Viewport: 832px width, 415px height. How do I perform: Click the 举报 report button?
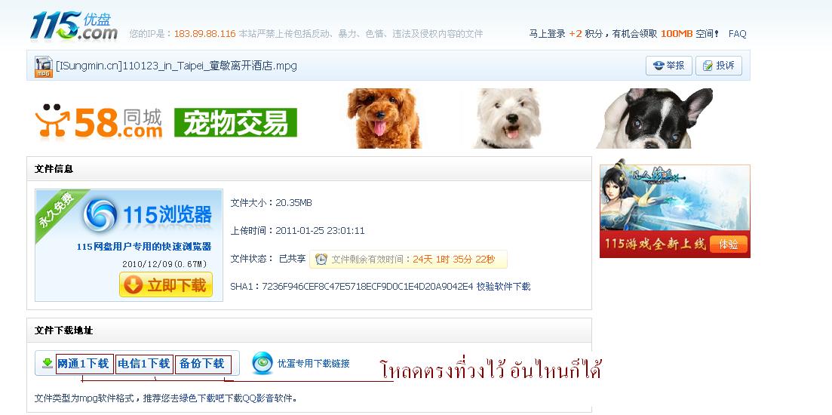pyautogui.click(x=668, y=66)
